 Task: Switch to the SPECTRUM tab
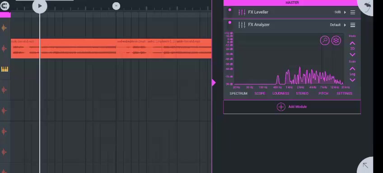click(x=238, y=94)
